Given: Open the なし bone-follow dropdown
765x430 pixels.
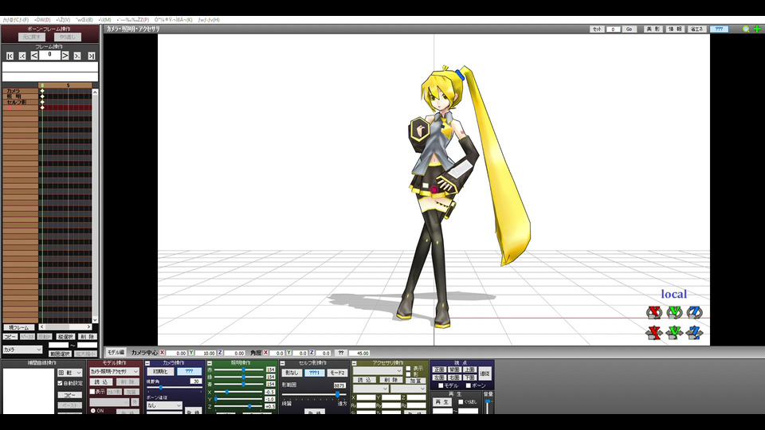Looking at the screenshot, I should [164, 405].
